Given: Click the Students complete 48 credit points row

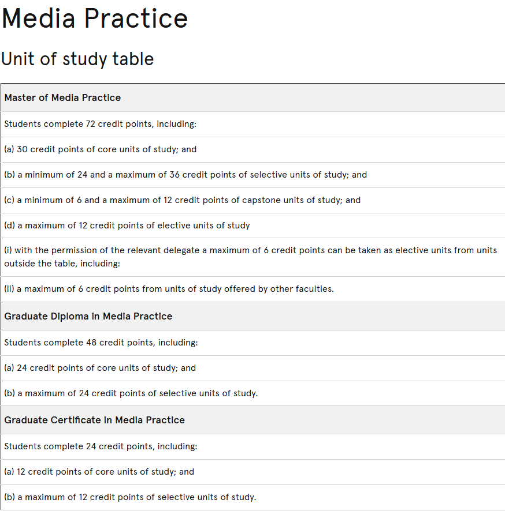Looking at the screenshot, I should point(252,343).
